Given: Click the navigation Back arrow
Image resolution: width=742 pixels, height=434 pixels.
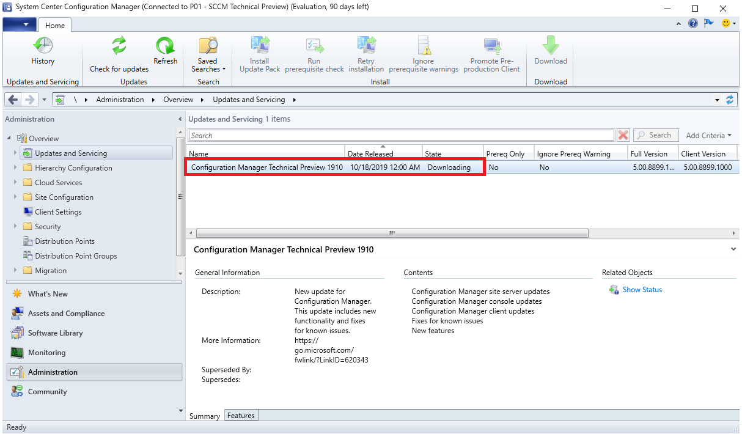Looking at the screenshot, I should point(13,100).
